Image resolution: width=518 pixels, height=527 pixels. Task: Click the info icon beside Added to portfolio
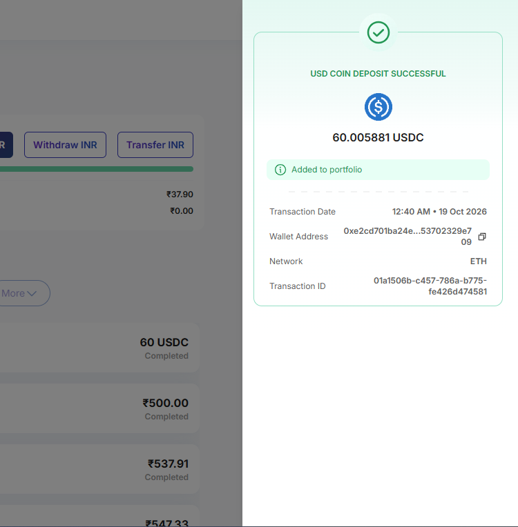(x=280, y=170)
